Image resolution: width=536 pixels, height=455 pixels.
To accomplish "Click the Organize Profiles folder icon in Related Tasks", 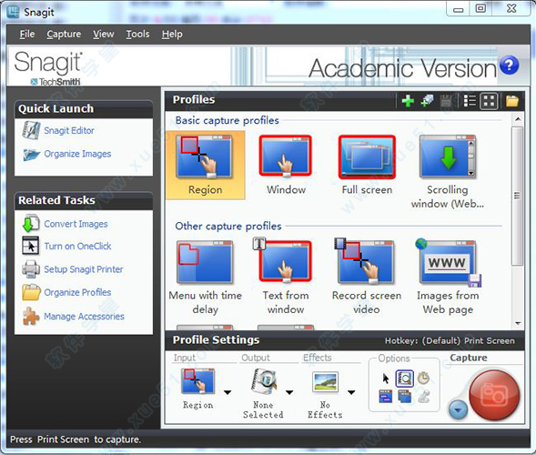I will (31, 292).
